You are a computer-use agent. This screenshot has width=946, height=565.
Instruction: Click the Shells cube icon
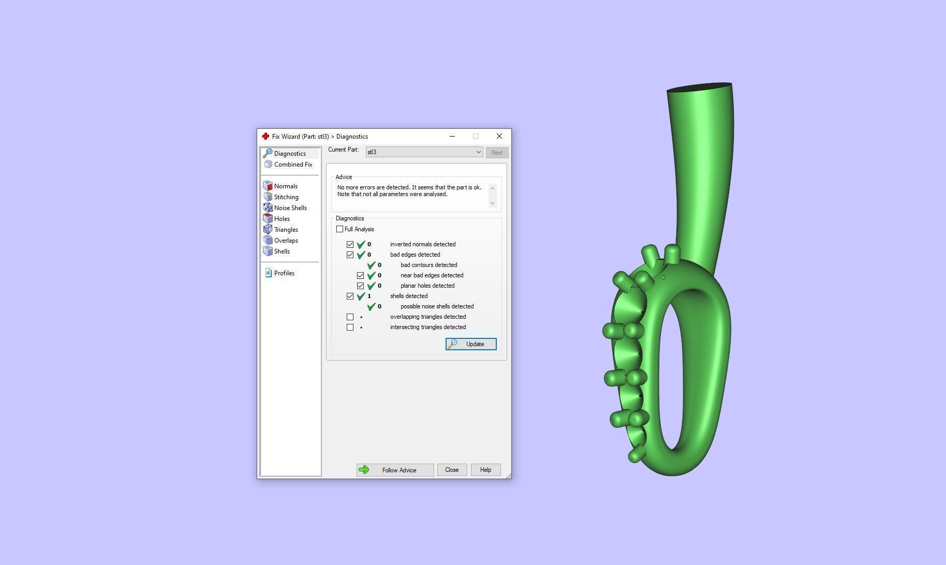coord(268,251)
